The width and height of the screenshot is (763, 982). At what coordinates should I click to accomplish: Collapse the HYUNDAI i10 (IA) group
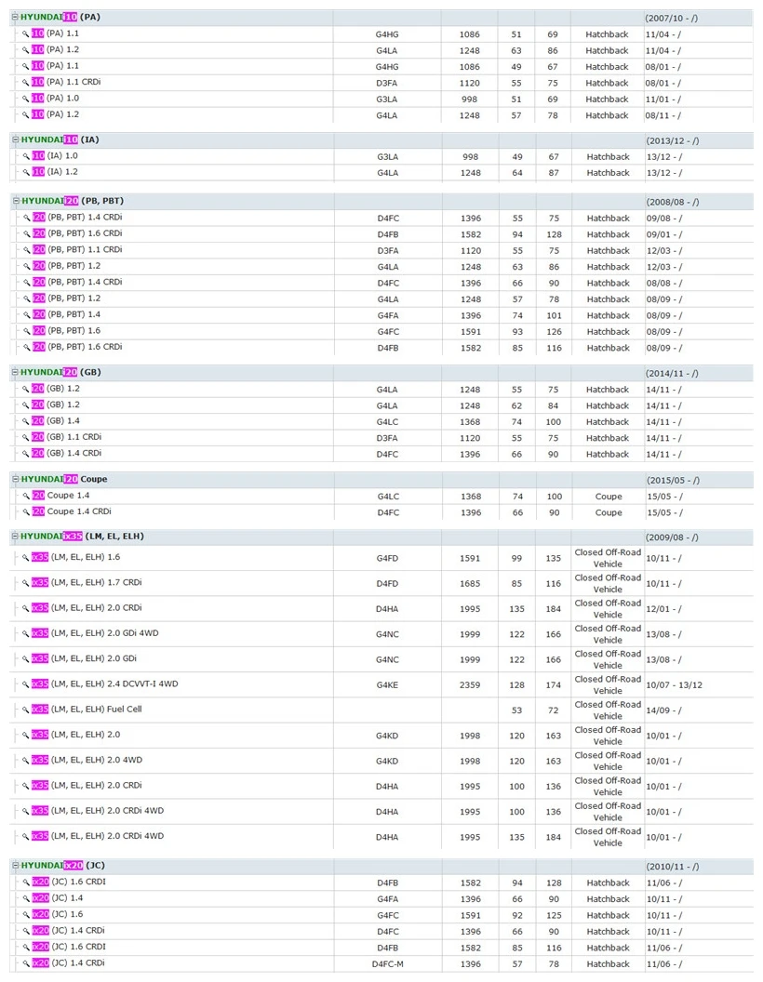point(16,140)
